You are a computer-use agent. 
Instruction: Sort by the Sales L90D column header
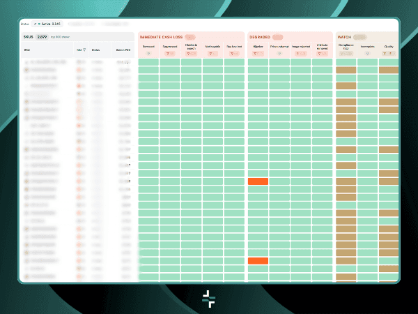point(123,50)
